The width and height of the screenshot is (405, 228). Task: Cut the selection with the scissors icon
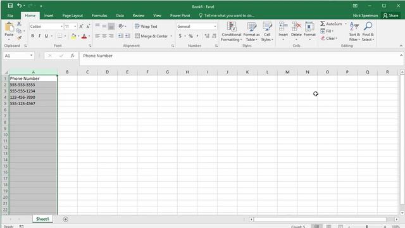(19, 23)
